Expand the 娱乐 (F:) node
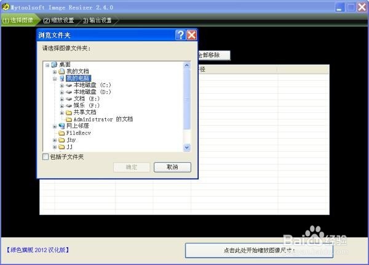369x265 pixels. 62,106
